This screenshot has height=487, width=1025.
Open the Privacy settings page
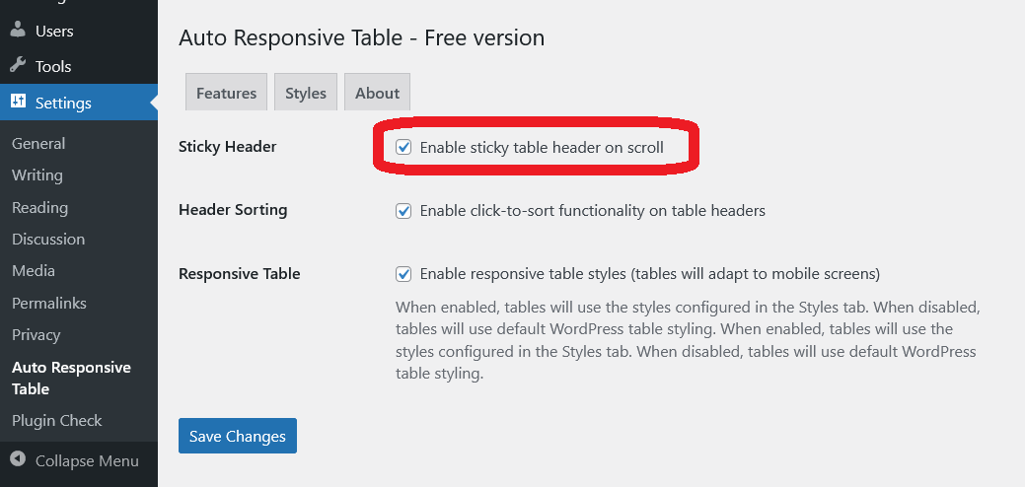click(37, 335)
